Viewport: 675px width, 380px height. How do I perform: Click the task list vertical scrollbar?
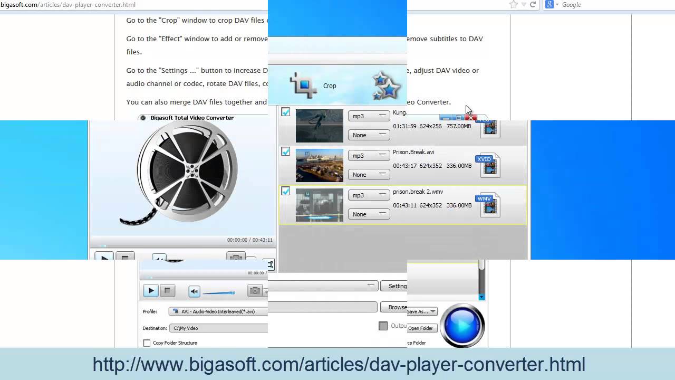tap(481, 280)
